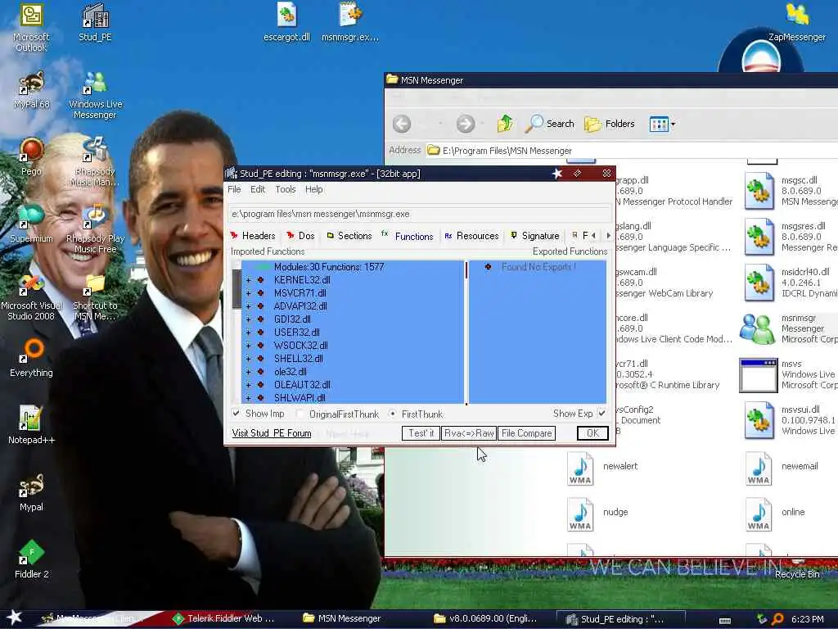Click the Back arrow in MSN Messenger window

point(402,124)
